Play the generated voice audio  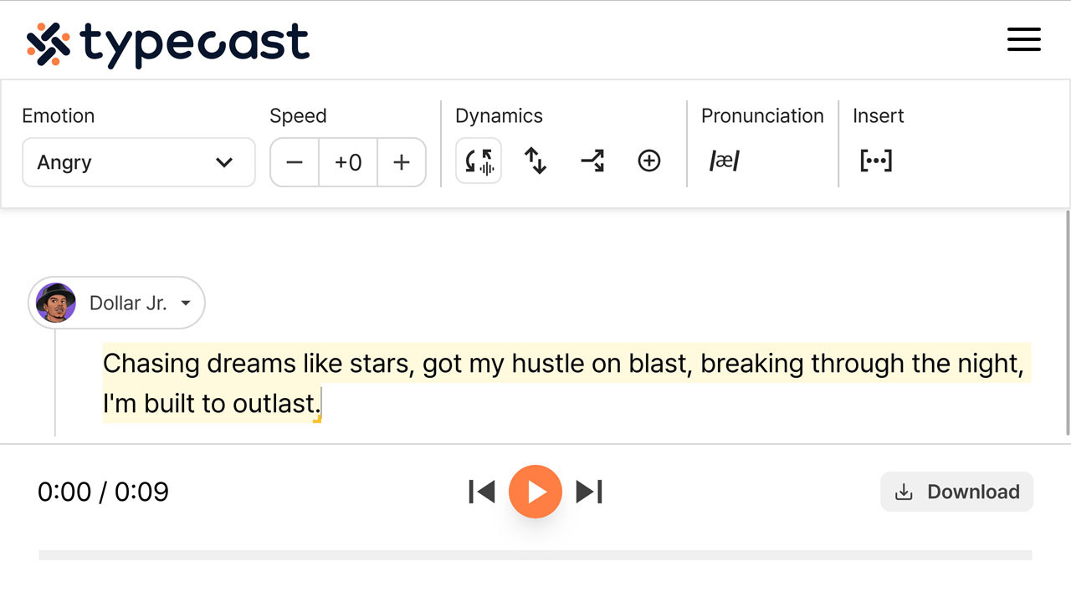click(x=535, y=492)
